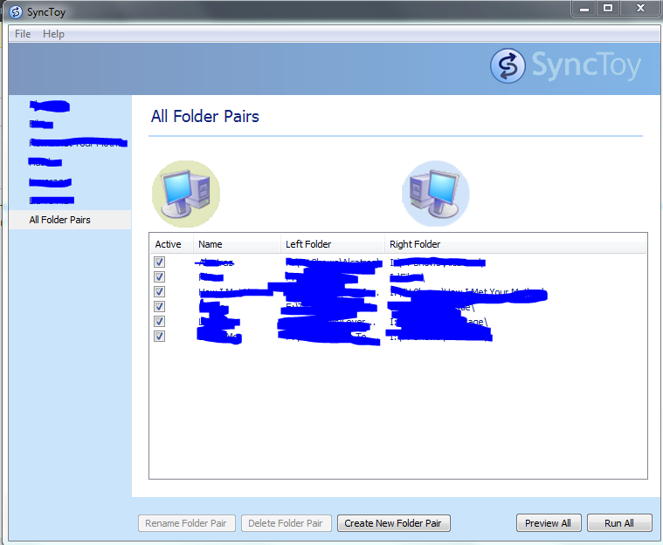Uncheck the last Active checkbox in the list

coord(159,337)
